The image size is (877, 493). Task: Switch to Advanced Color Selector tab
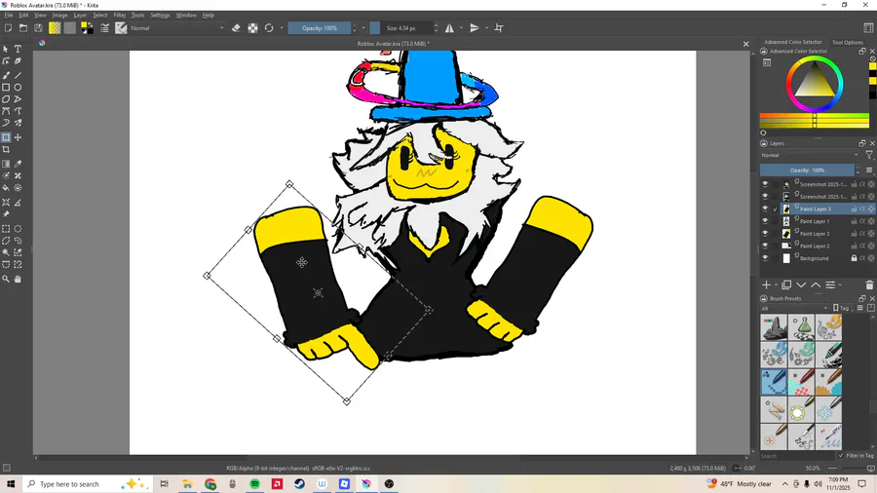792,42
